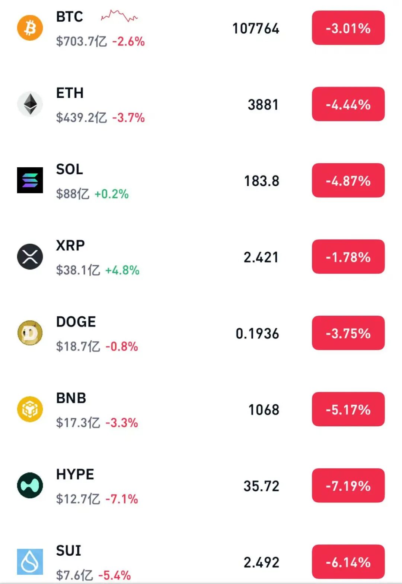
Task: Tap the -3.75% red badge for DOGE
Action: coord(348,333)
